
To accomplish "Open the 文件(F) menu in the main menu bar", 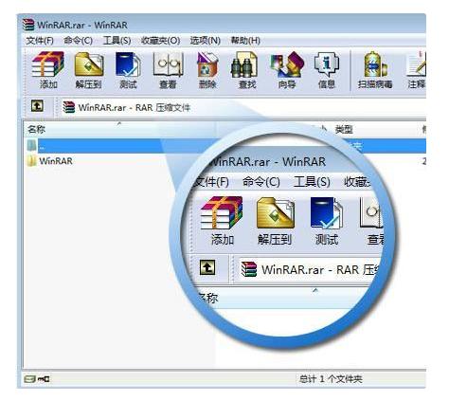I will pyautogui.click(x=40, y=41).
